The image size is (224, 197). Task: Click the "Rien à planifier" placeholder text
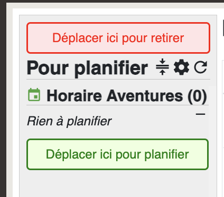pyautogui.click(x=69, y=121)
